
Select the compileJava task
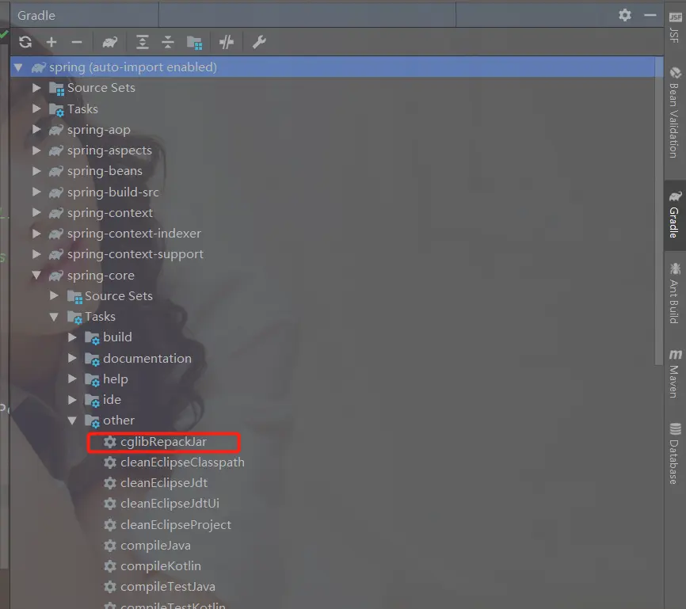155,546
